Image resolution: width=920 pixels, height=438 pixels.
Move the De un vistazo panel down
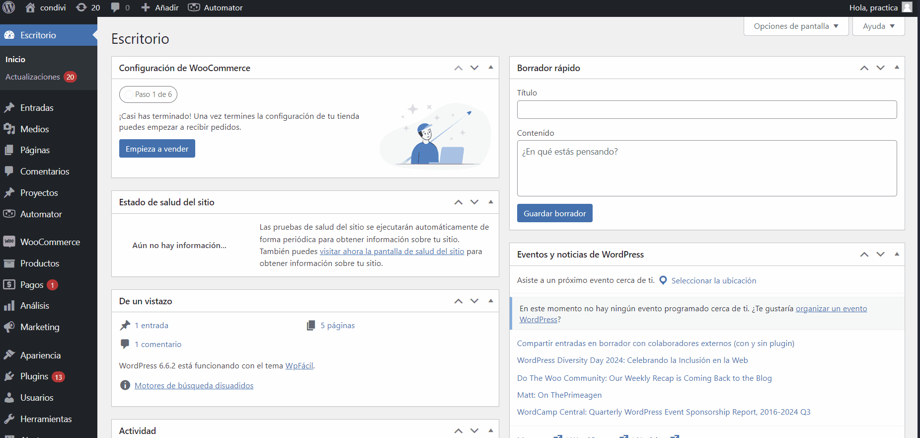click(x=474, y=301)
